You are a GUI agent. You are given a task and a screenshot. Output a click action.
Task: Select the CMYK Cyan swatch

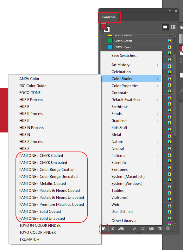click(x=136, y=47)
